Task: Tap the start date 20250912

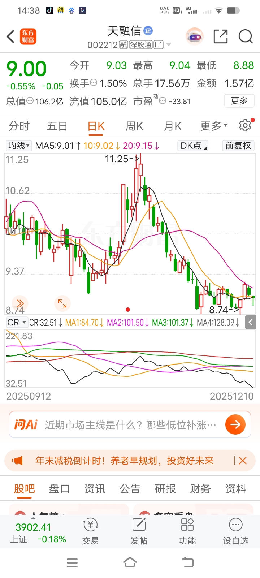Action: pyautogui.click(x=29, y=396)
